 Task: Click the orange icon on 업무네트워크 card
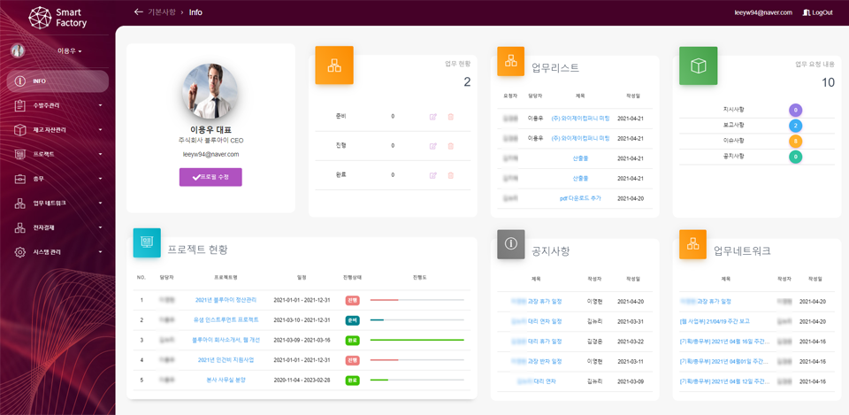pos(692,244)
